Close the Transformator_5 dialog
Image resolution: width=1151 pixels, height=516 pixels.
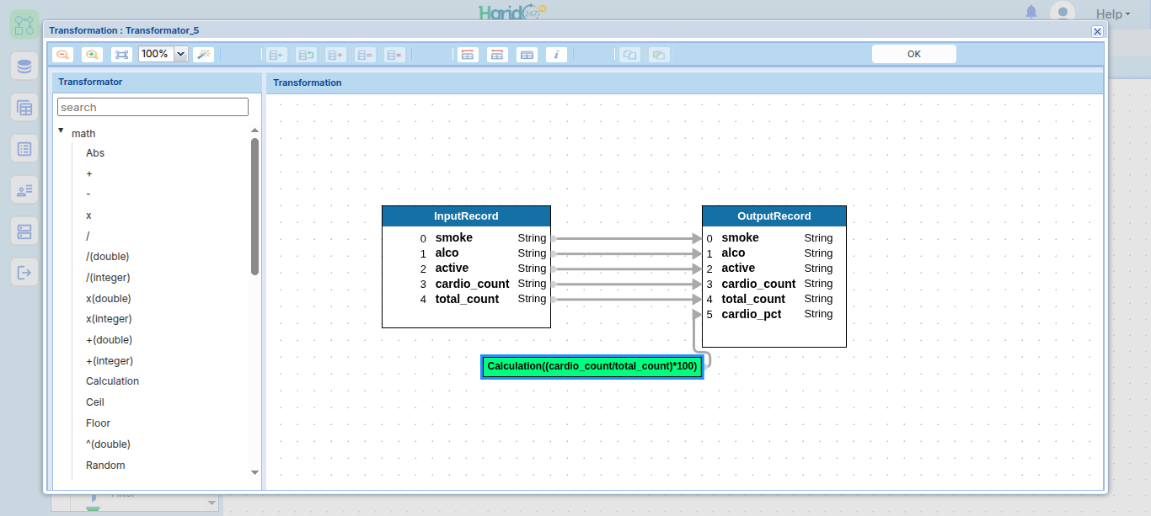click(1097, 31)
